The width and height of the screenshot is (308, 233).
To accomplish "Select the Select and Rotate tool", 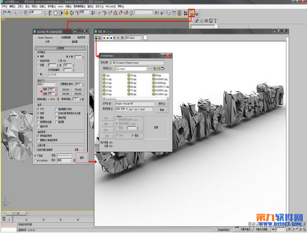I will pos(72,13).
